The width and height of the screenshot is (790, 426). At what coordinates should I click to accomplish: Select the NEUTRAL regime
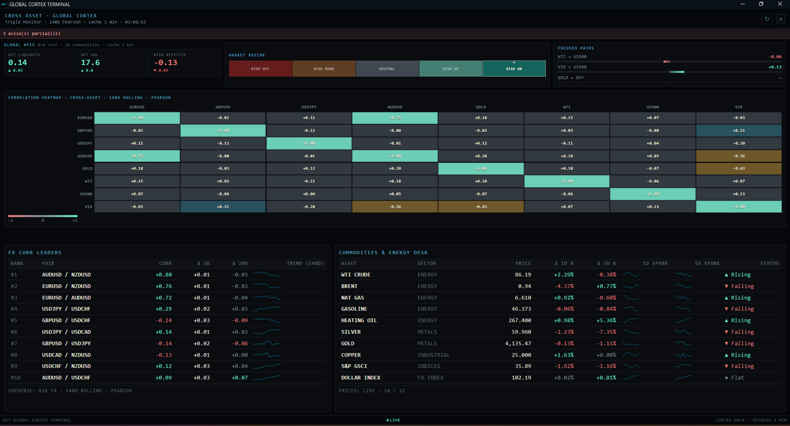[x=387, y=69]
